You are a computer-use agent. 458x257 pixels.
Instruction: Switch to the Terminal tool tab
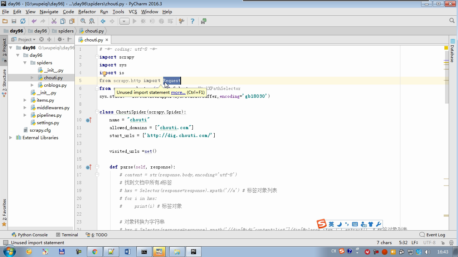pyautogui.click(x=67, y=235)
